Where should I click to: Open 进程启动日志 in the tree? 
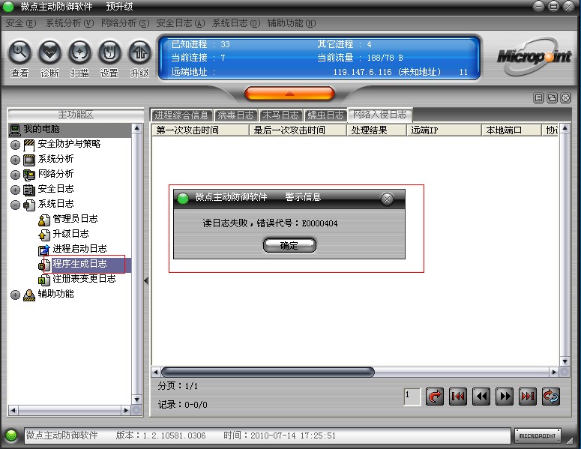point(79,249)
